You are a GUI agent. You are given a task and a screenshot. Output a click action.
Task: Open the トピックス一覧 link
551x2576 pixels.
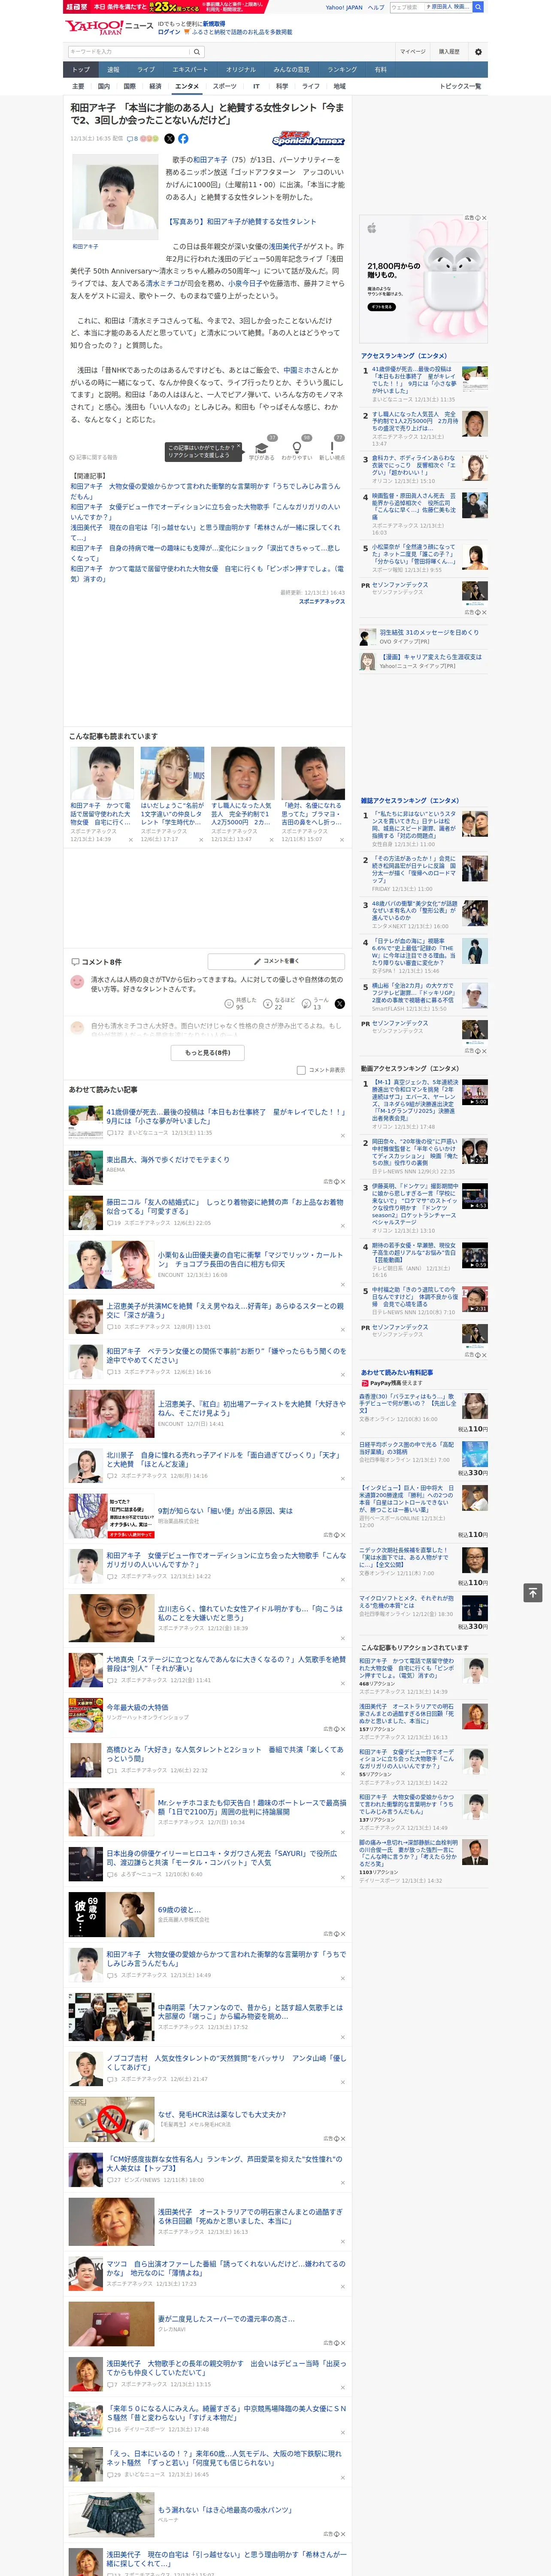460,86
